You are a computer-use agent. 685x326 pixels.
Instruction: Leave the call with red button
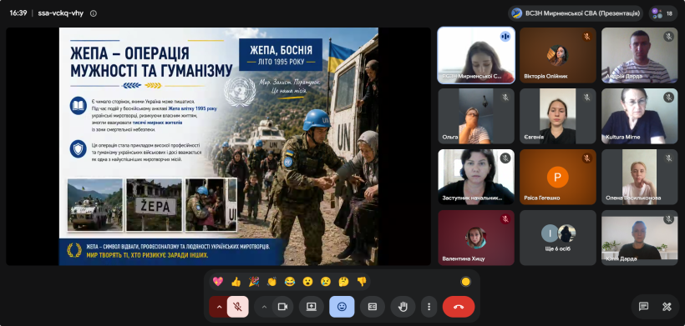point(459,307)
